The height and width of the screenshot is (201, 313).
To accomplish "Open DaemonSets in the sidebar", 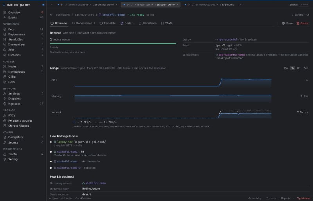I will [23, 45].
